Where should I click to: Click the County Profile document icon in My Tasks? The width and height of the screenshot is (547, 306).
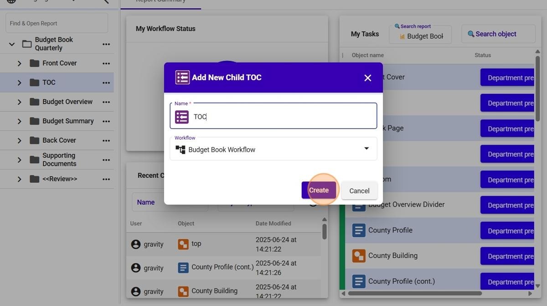point(359,230)
